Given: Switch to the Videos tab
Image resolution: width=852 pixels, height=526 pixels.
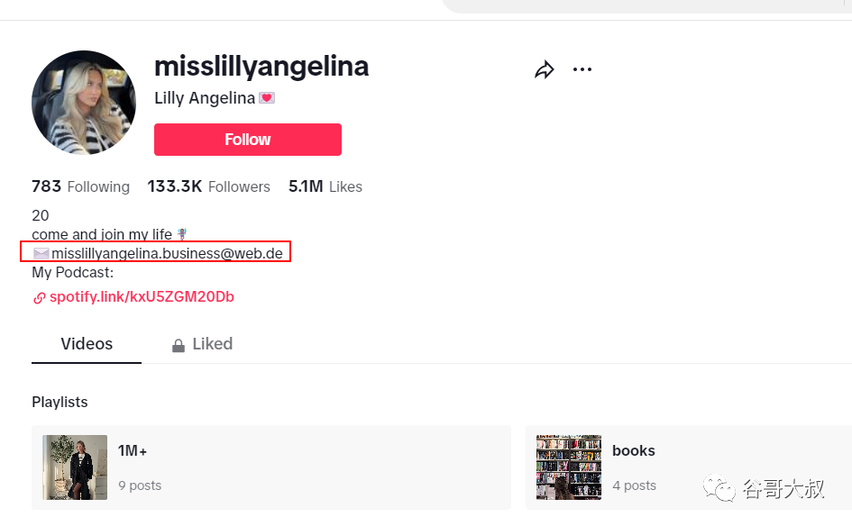Looking at the screenshot, I should (87, 344).
